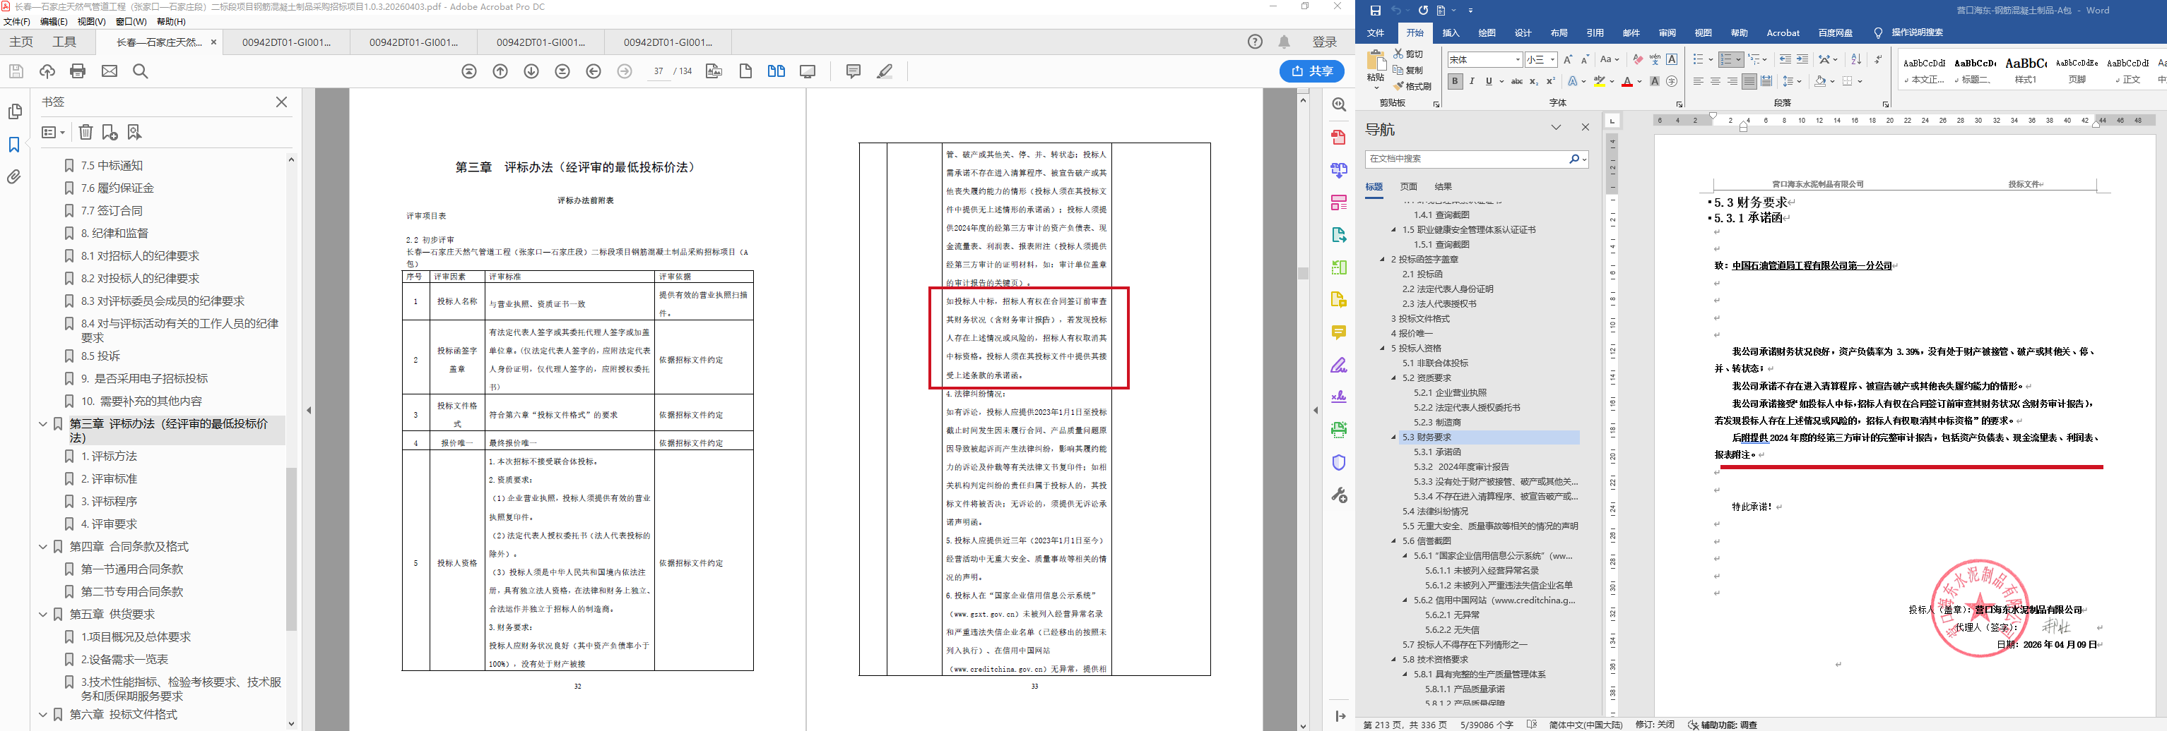The width and height of the screenshot is (2167, 731).
Task: Toggle superscript in Word
Action: (1550, 80)
